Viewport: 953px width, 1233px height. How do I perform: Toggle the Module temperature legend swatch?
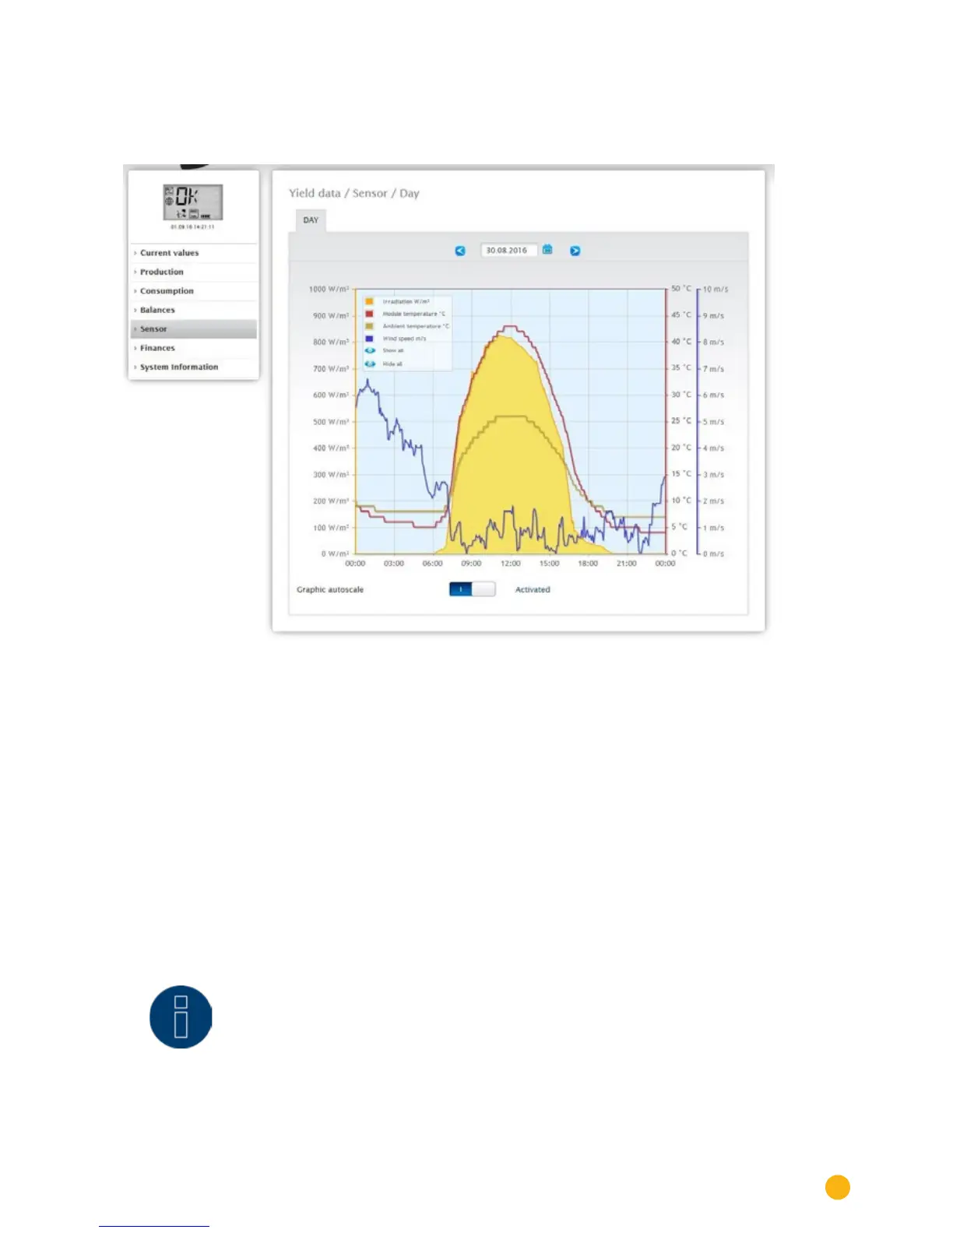369,314
